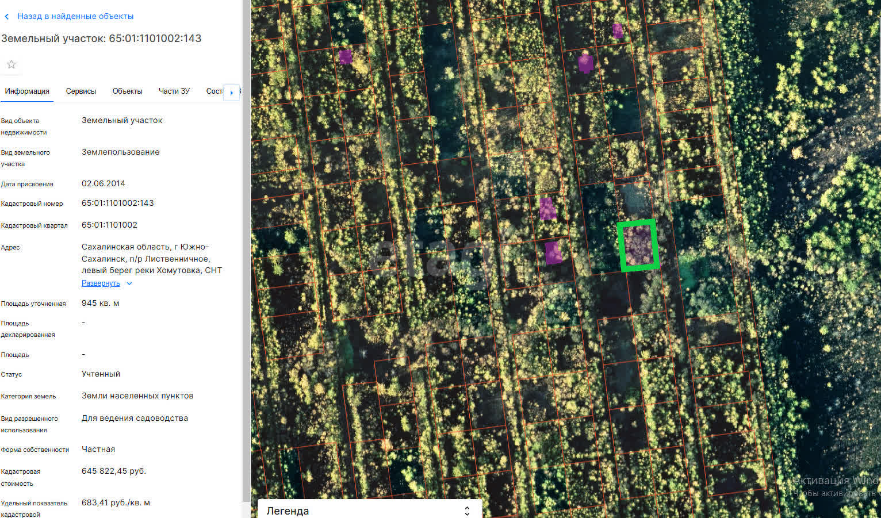Click the back arrow icon
The width and height of the screenshot is (881, 518).
(7, 17)
